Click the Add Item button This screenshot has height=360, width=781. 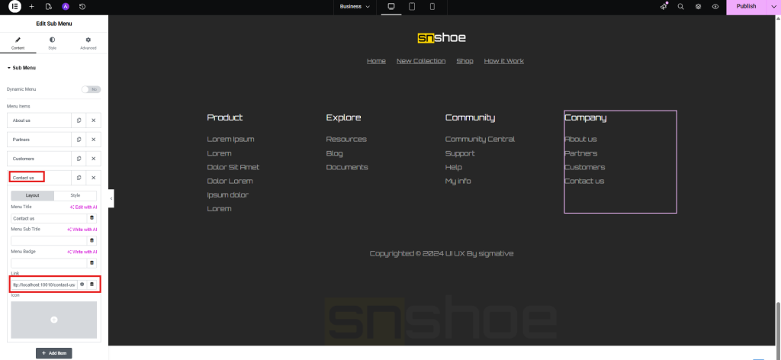pos(54,353)
